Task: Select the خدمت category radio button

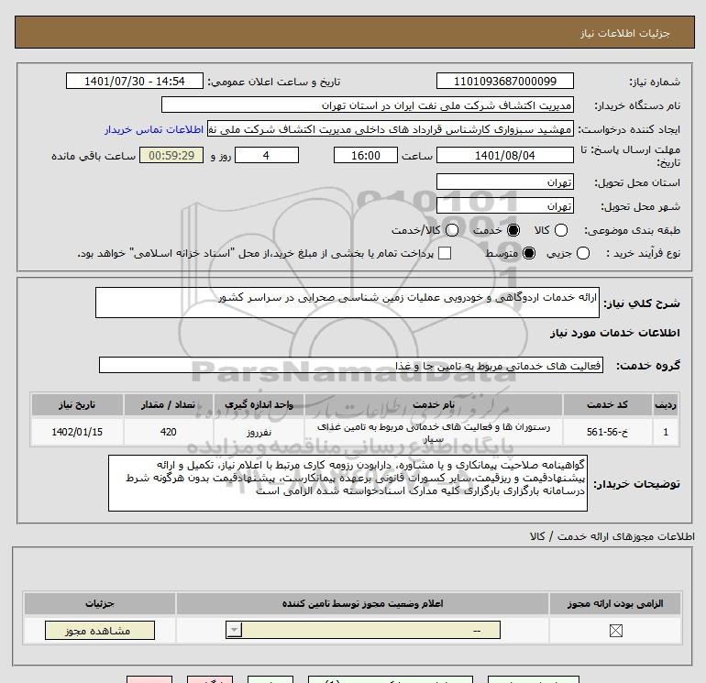Action: 513,230
